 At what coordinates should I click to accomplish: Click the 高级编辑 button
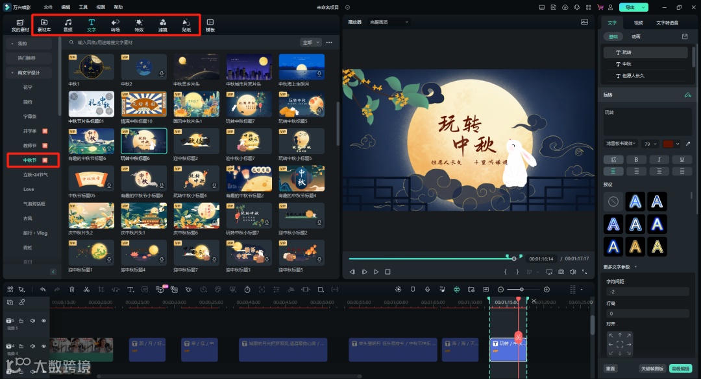(680, 368)
